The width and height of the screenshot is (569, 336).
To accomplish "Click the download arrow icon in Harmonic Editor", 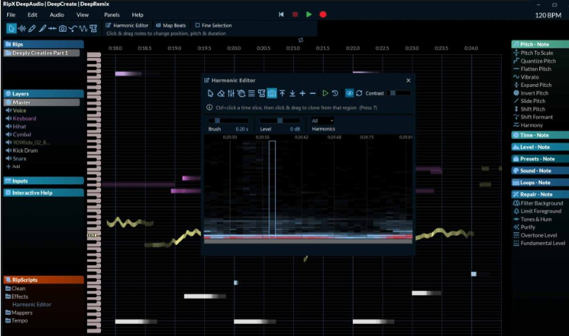I will tap(292, 93).
